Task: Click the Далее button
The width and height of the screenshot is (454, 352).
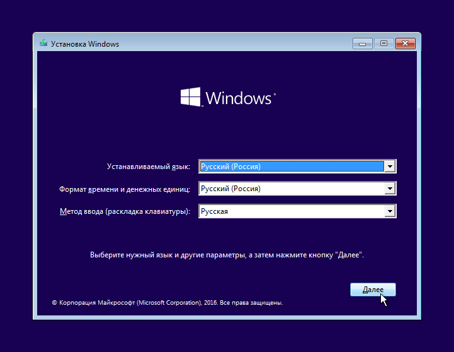Action: click(373, 290)
